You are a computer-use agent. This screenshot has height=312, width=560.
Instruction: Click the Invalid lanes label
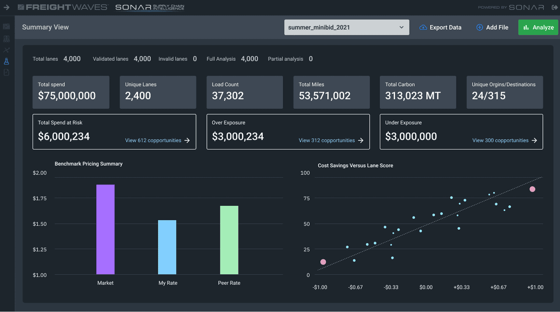173,59
